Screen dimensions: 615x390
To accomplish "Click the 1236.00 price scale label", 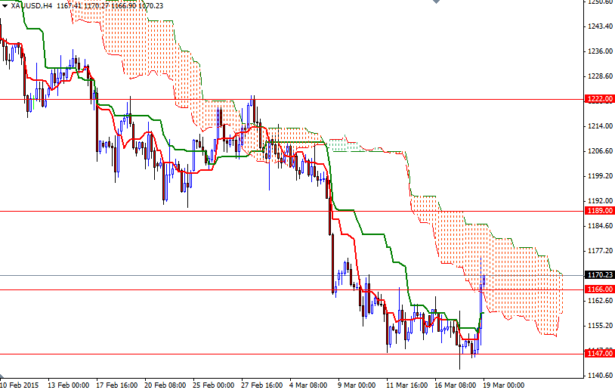I will tap(600, 51).
